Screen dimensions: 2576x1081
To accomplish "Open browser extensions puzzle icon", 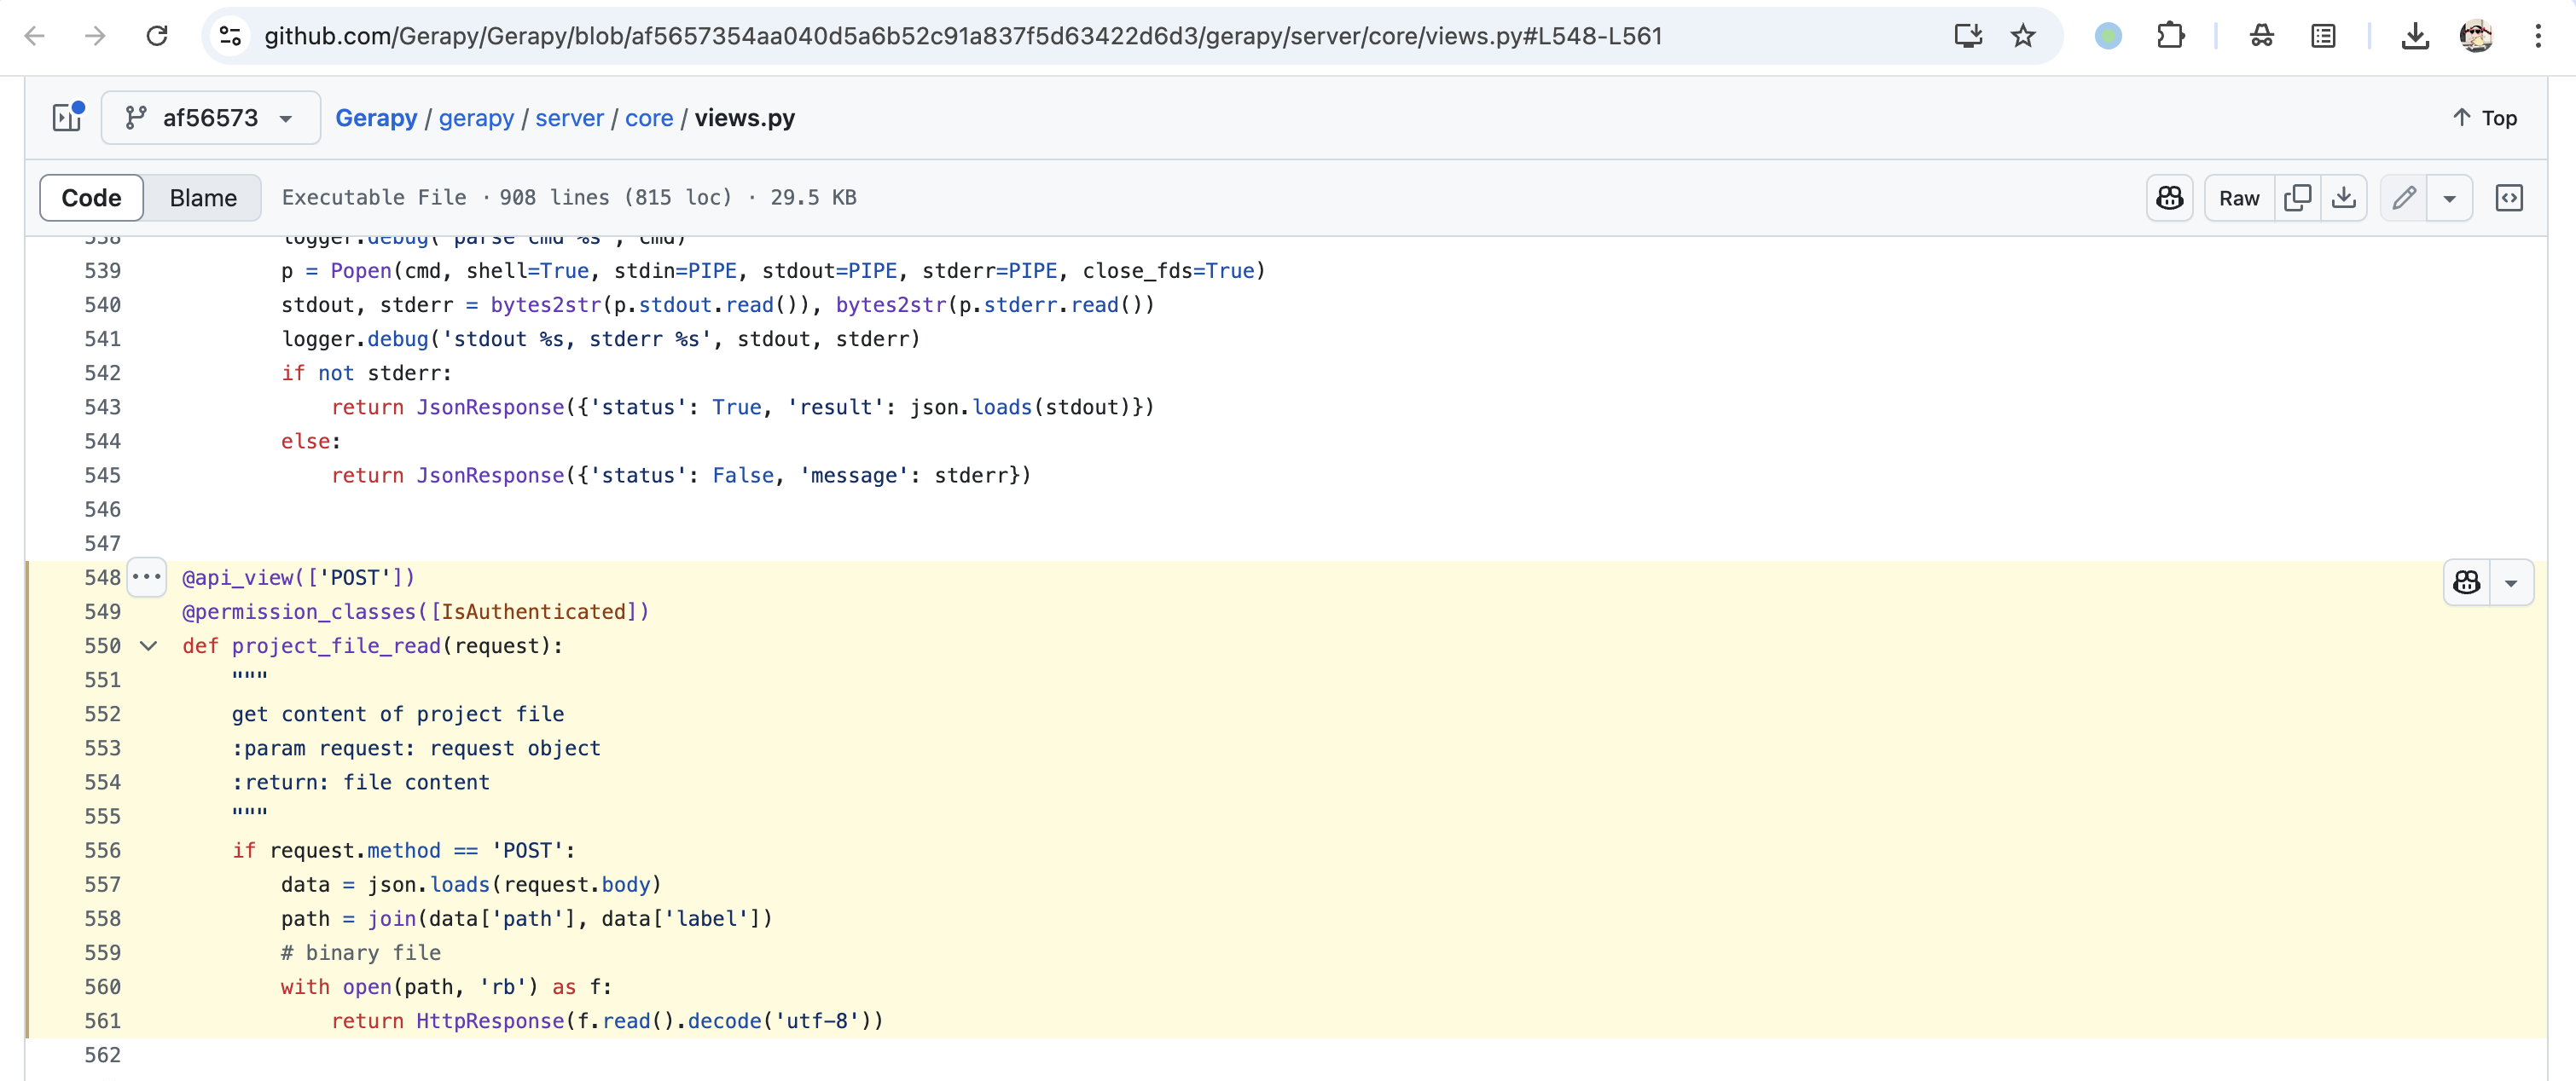I will 2170,36.
